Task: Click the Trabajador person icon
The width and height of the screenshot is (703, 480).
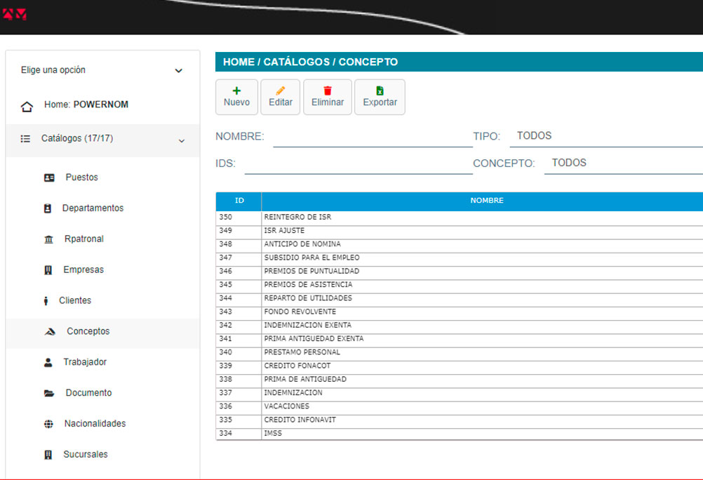Action: pos(48,363)
